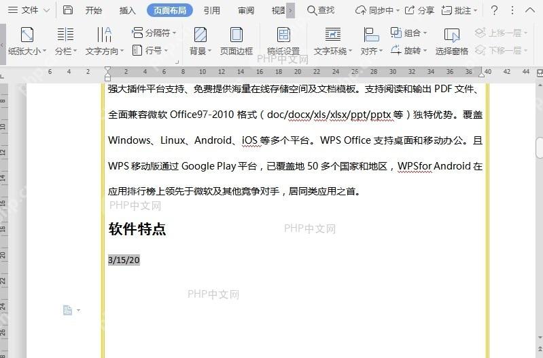Click the scrollbar down arrow

pos(540,337)
